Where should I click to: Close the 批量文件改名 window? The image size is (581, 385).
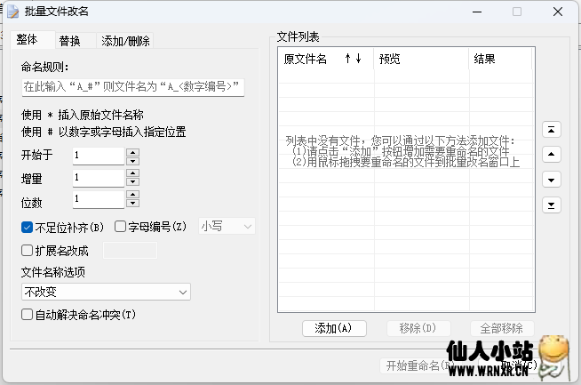pos(558,12)
